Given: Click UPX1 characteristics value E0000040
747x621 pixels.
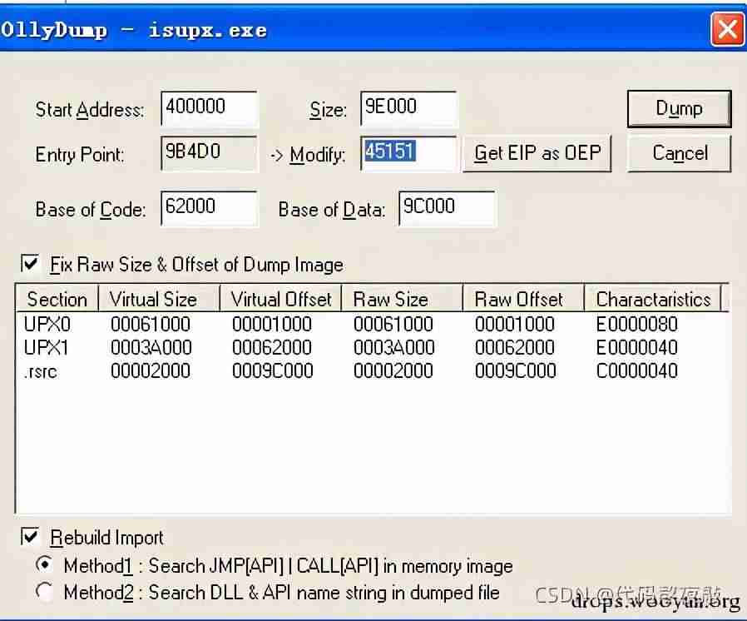Looking at the screenshot, I should click(637, 347).
